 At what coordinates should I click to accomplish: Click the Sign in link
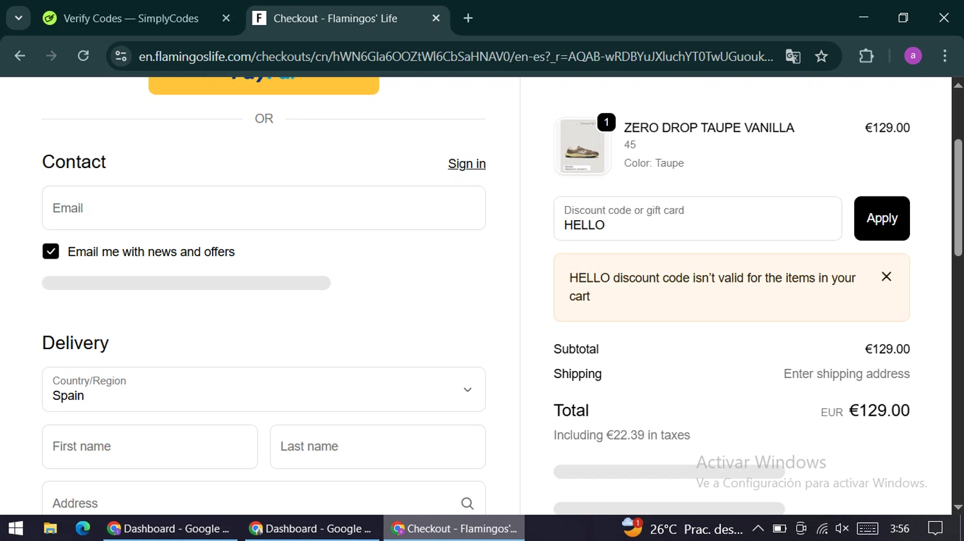point(467,164)
